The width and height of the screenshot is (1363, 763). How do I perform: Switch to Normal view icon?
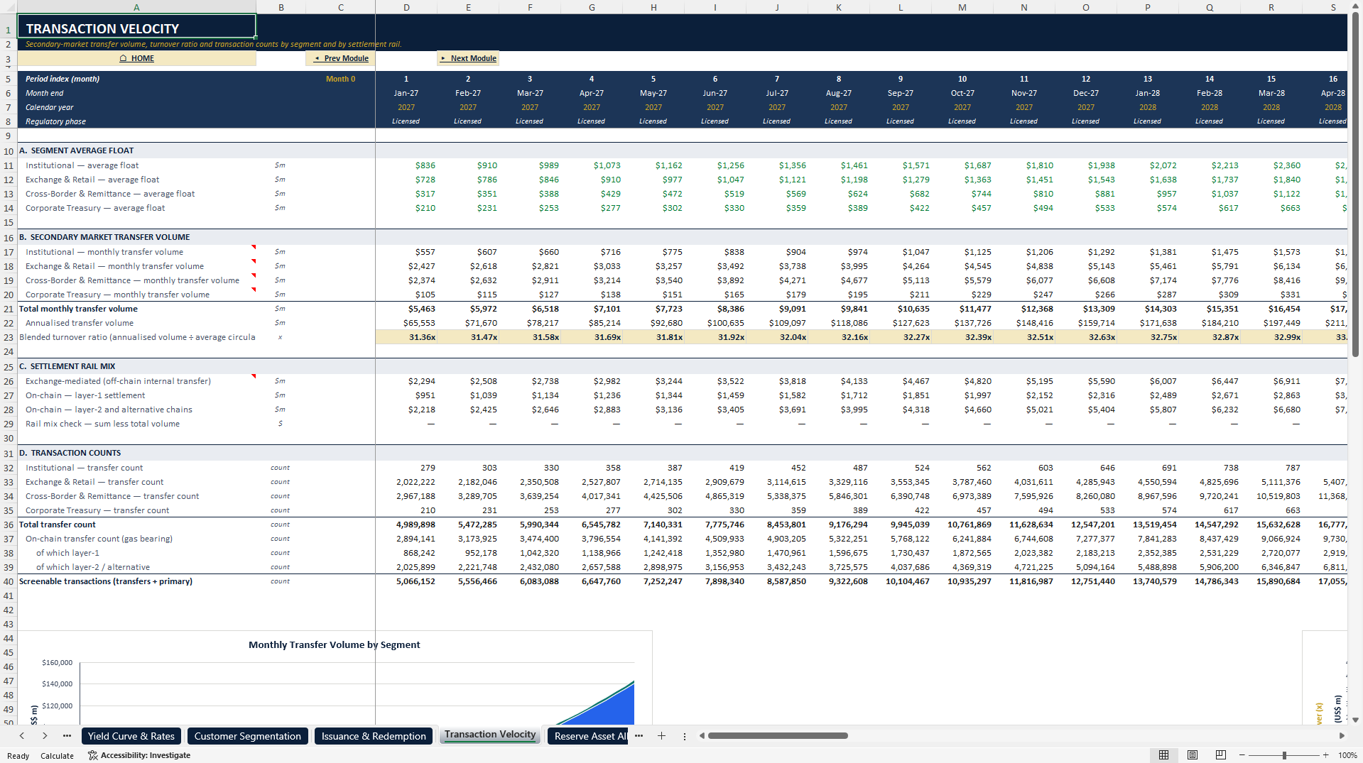[1163, 755]
